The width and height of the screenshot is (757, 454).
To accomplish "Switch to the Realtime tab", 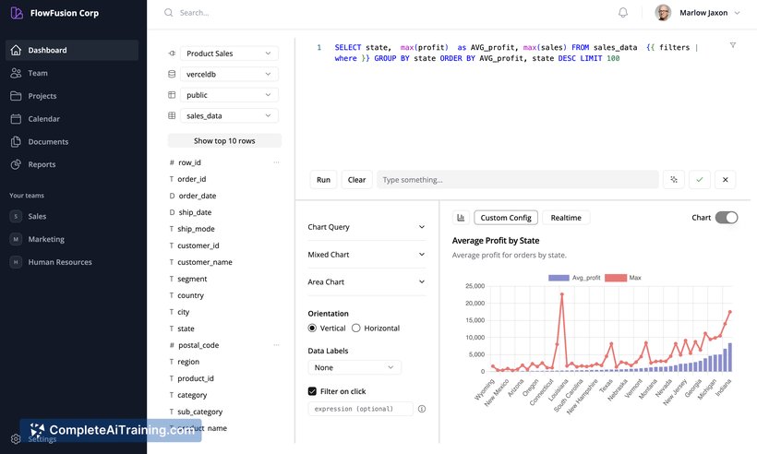I will point(566,218).
